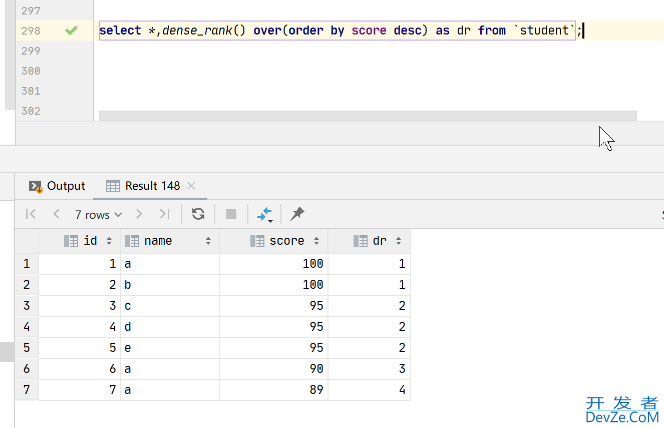This screenshot has width=664, height=428.
Task: Click dr cell 4 in row 7
Action: tap(369, 390)
